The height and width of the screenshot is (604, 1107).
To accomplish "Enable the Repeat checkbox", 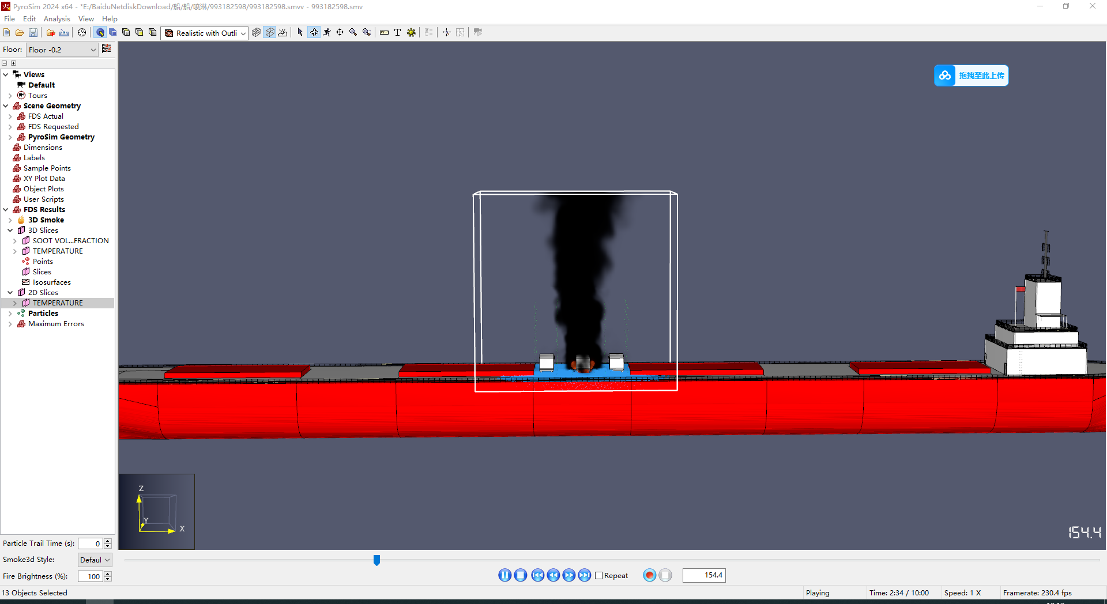I will tap(598, 576).
